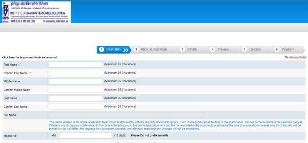308x143 pixels.
Task: Switch to the Preview step
Action: 223,50
